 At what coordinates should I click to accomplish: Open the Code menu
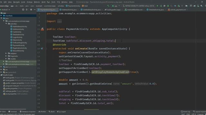23,2
